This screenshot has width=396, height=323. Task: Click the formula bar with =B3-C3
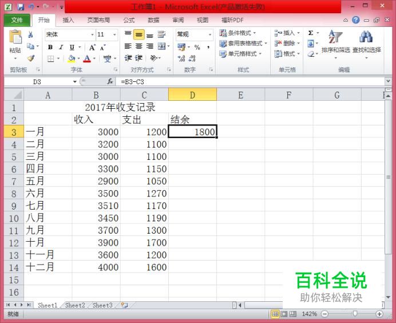pos(250,82)
